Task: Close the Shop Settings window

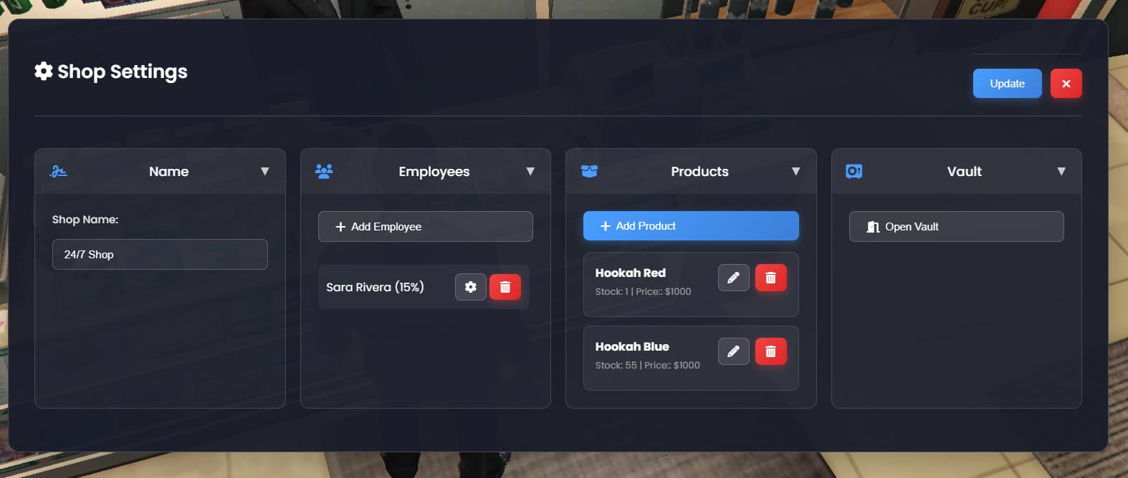Action: pyautogui.click(x=1066, y=84)
